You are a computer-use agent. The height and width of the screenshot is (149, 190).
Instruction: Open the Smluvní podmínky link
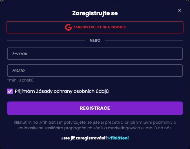tap(154, 123)
